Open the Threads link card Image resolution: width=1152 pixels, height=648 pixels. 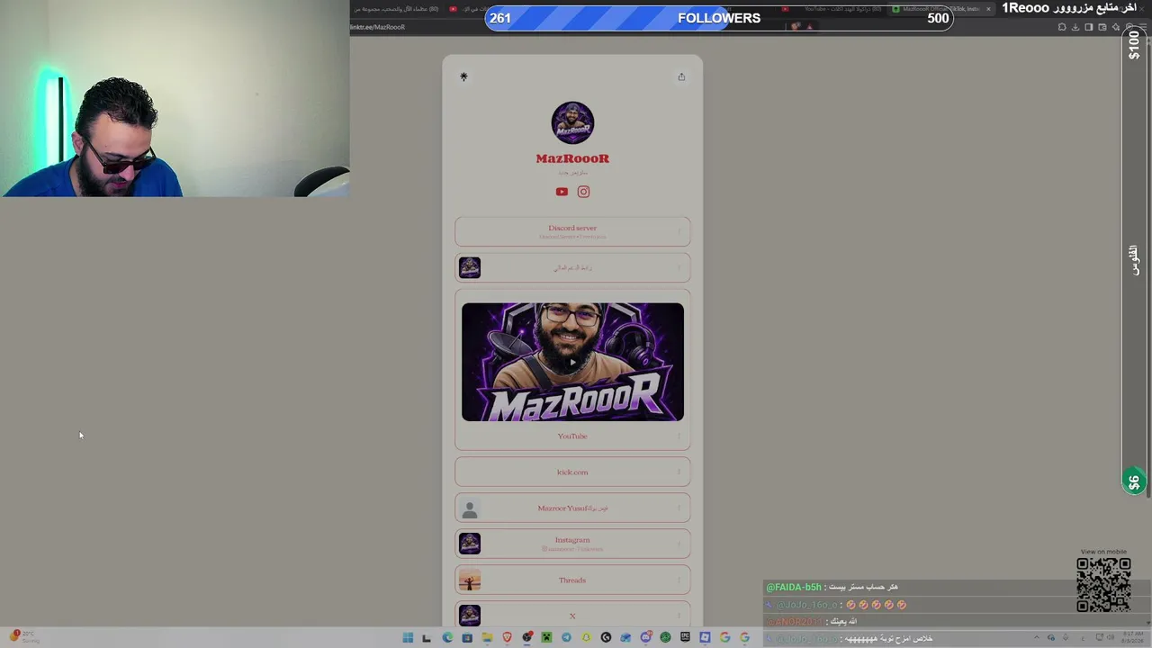(572, 580)
